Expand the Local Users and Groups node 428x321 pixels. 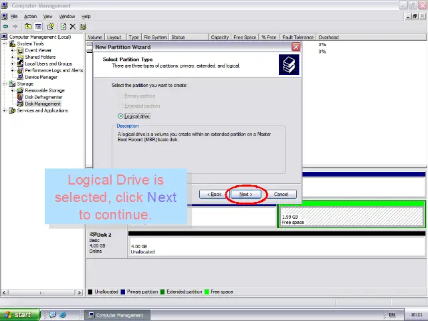click(12, 64)
